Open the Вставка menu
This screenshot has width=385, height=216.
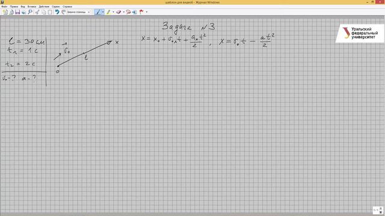[x=32, y=7]
